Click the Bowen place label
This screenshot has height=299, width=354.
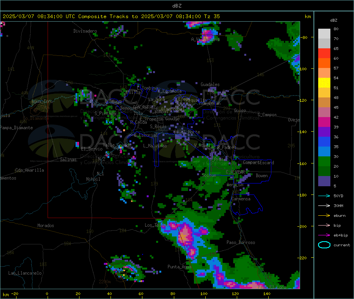(x=262, y=176)
